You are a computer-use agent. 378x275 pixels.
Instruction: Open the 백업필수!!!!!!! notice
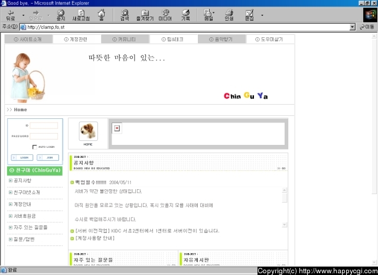tap(90, 182)
